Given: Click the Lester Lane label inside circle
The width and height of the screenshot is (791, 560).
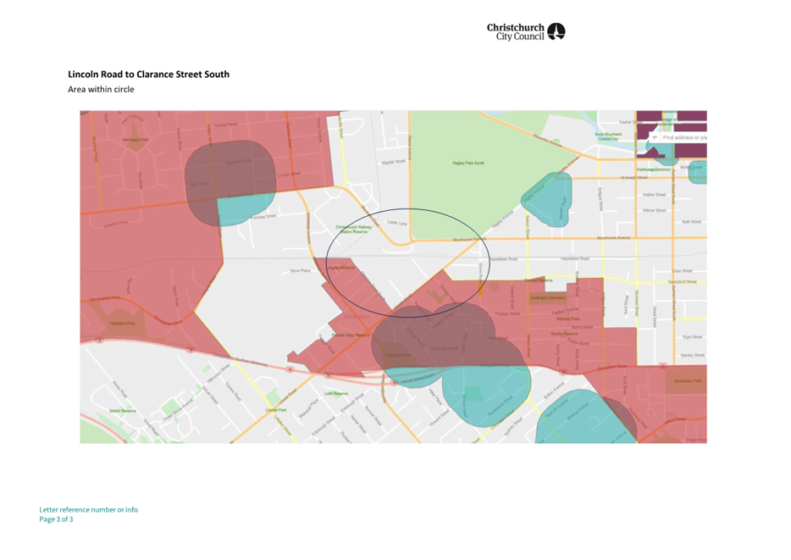Looking at the screenshot, I should click(x=397, y=223).
